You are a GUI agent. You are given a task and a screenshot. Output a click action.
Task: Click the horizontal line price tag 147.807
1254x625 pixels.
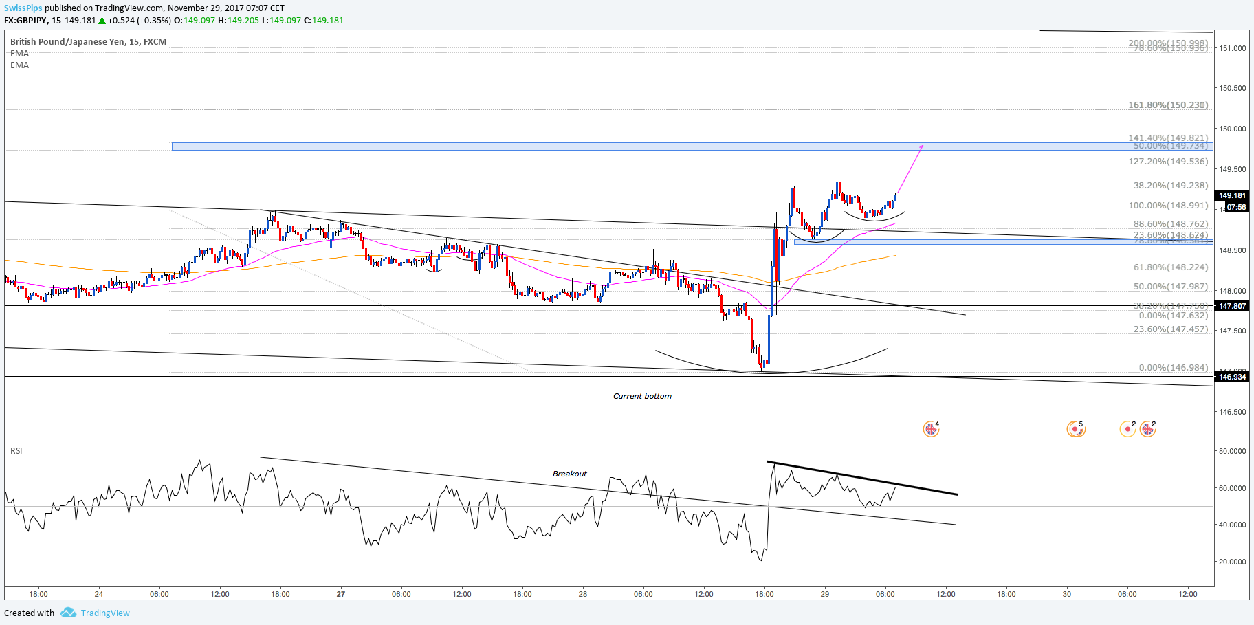1232,306
